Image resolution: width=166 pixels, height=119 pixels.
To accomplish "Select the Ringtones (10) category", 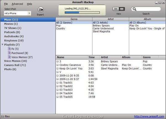I will tap(28, 40).
